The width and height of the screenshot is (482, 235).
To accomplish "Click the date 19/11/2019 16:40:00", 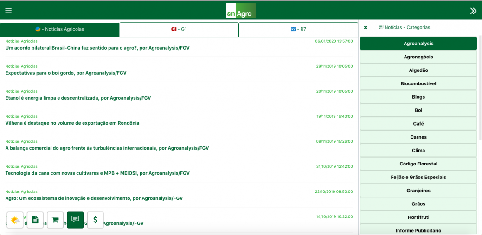I will pos(334,116).
